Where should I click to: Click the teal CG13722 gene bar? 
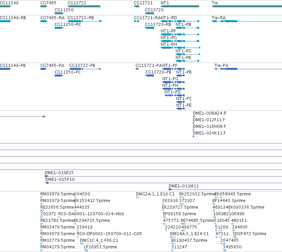click(84, 6)
